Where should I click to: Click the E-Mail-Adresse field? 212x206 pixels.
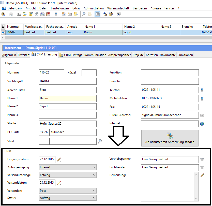tap(170, 115)
